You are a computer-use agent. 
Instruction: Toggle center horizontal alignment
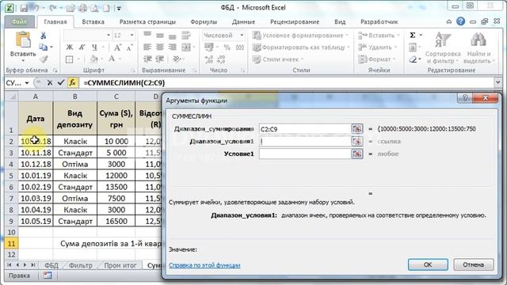tap(160, 47)
